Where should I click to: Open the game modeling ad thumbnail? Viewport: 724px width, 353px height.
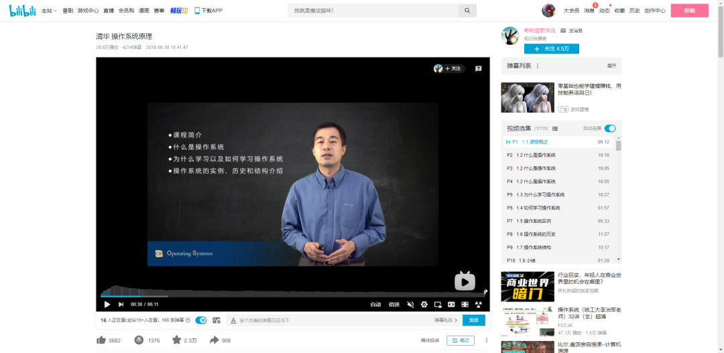click(x=528, y=97)
